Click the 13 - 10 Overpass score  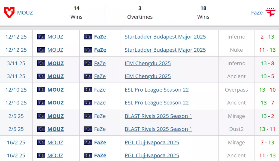coord(267,90)
